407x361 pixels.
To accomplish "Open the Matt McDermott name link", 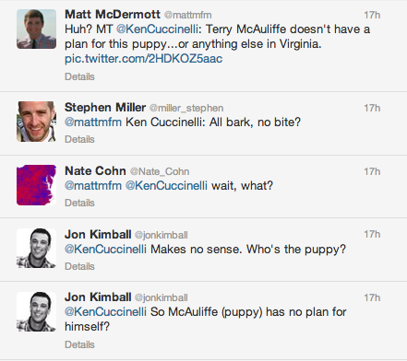I will [113, 15].
